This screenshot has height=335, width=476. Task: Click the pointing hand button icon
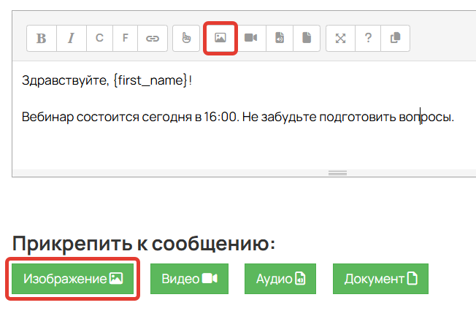click(186, 38)
